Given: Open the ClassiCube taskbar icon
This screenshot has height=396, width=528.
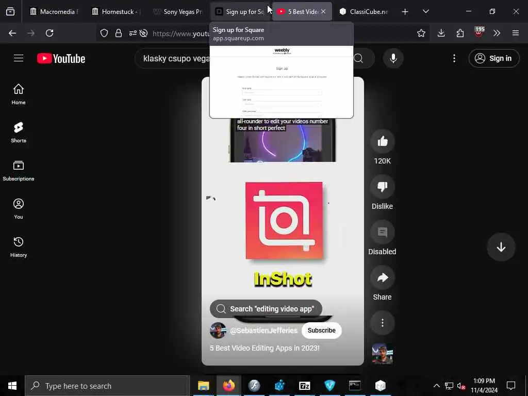Looking at the screenshot, I should click(x=380, y=386).
